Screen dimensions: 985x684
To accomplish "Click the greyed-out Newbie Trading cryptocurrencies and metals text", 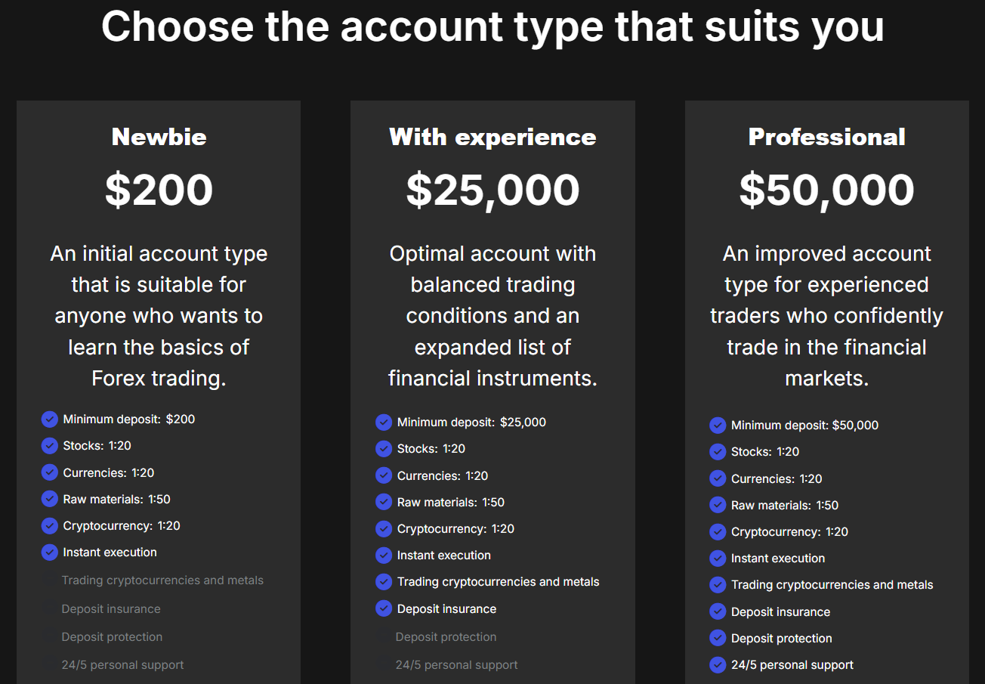I will 162,580.
